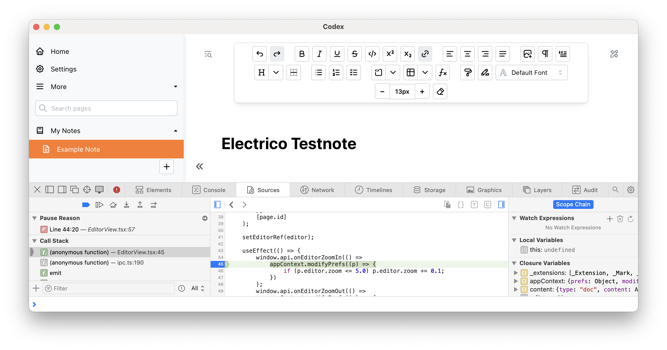Open Settings in the sidebar
Screen dimensions: 667x350
point(63,69)
